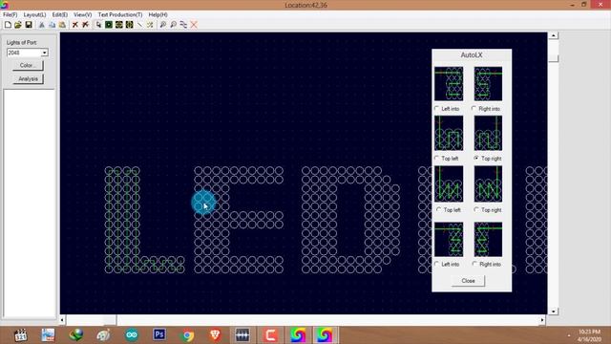Open the File(F) menu
611x344 pixels.
(x=11, y=14)
